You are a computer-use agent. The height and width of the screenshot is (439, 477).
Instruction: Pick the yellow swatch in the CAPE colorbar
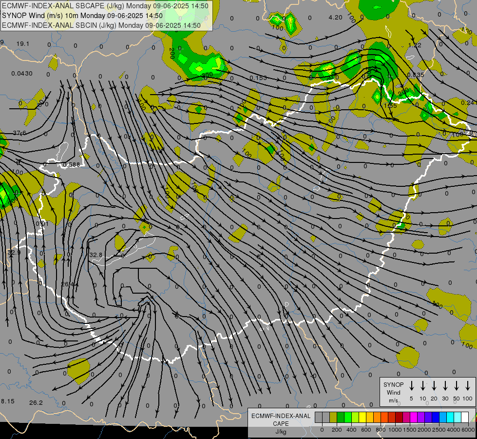[363, 417]
